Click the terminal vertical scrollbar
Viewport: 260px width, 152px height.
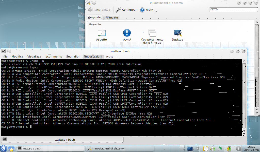click(x=244, y=96)
